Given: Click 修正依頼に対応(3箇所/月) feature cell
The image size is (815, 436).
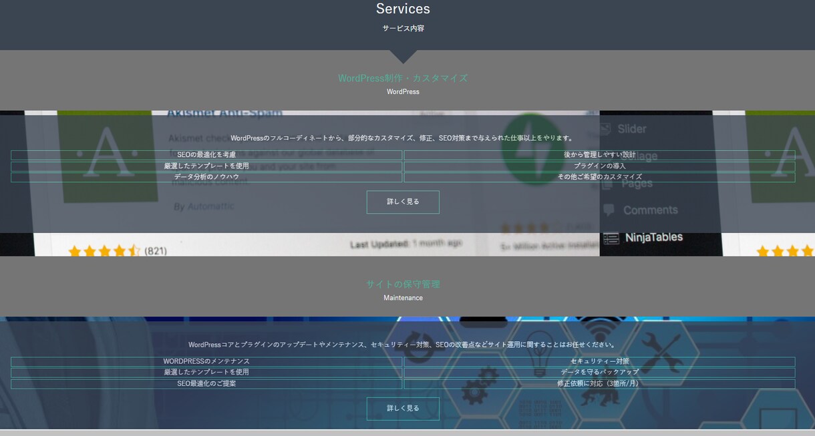Looking at the screenshot, I should pyautogui.click(x=599, y=384).
